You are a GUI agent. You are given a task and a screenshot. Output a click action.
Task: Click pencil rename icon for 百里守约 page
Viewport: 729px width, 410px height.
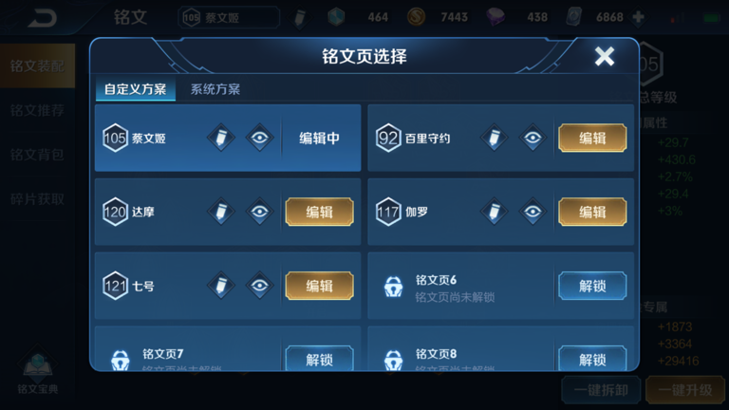(495, 138)
